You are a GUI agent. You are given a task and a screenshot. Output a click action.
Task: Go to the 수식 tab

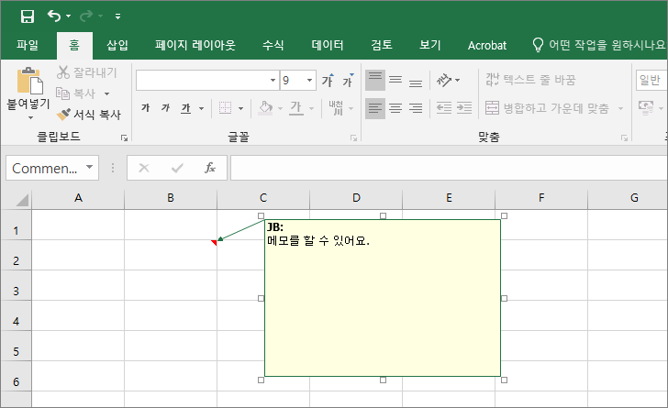273,45
